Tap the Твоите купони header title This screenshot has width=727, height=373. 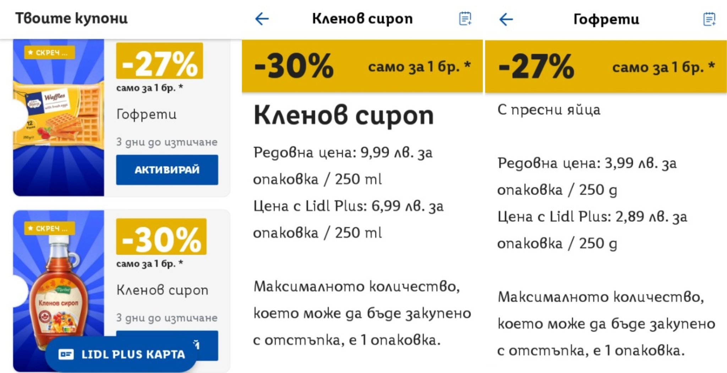click(71, 18)
